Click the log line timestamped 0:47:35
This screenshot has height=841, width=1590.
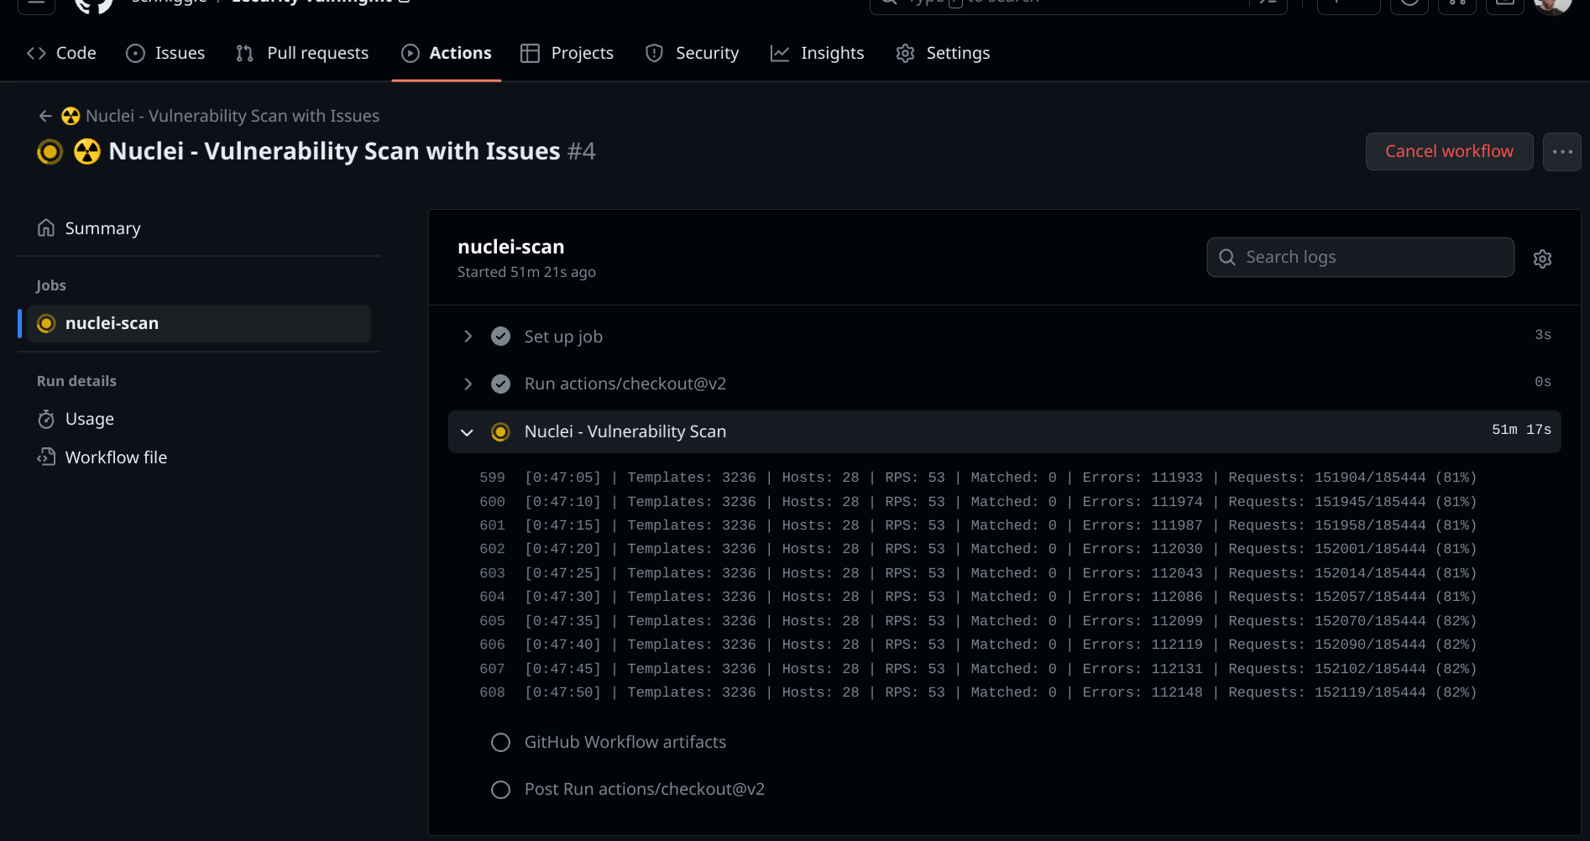point(1000,621)
